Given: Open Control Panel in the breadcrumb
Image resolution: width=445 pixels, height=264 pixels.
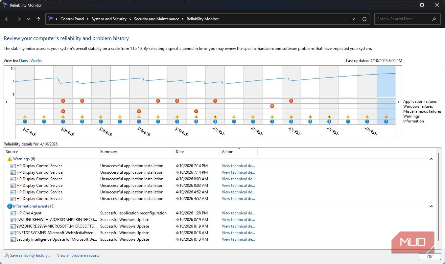Looking at the screenshot, I should point(72,19).
